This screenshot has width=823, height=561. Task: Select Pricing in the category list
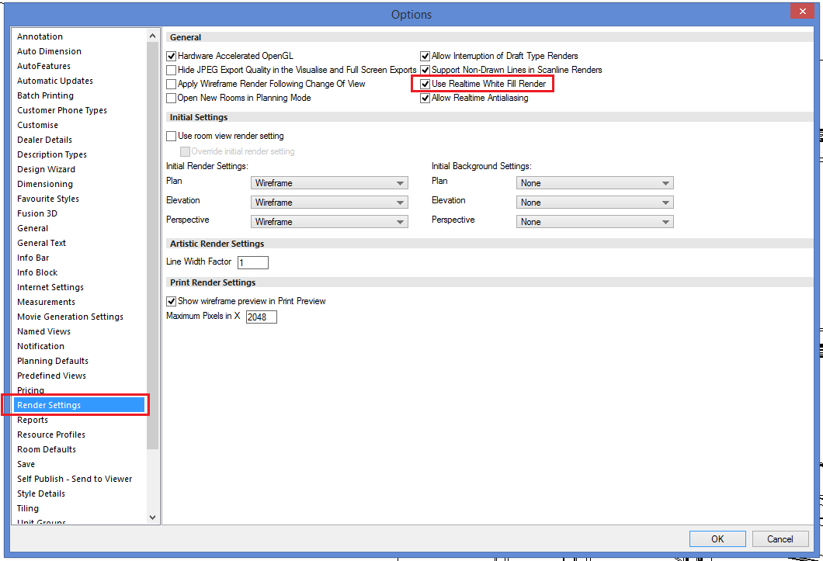tap(31, 390)
